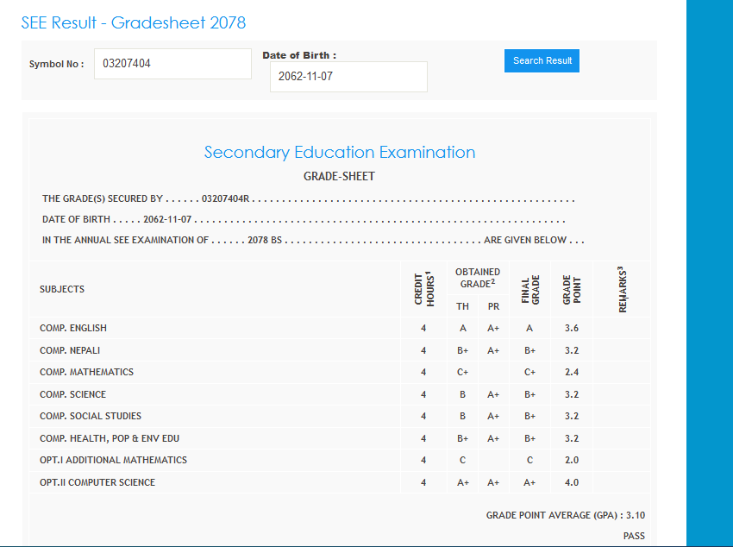Select OPT.II COMPUTER SCIENCE subject name
733x547 pixels.
pos(97,482)
